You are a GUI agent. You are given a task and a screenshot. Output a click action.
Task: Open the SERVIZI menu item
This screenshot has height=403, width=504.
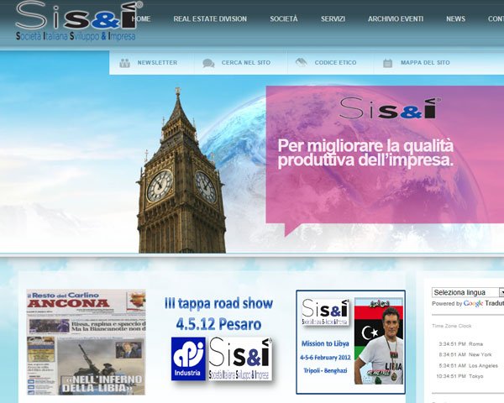[x=333, y=19]
